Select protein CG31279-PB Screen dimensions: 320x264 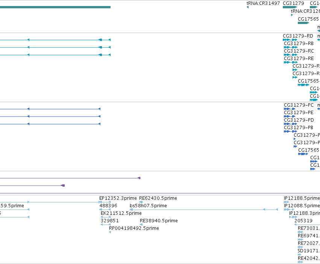[299, 128]
